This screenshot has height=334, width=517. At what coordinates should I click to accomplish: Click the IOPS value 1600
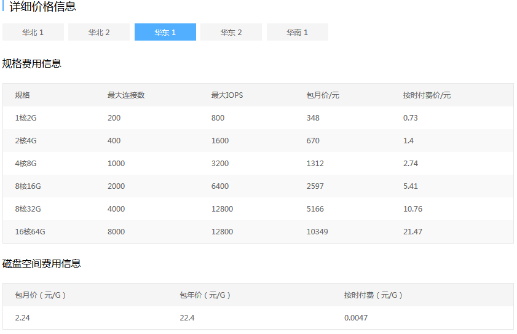(x=220, y=141)
